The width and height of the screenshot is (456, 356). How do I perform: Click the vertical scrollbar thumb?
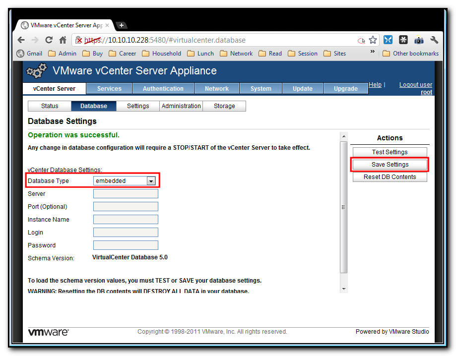[344, 207]
